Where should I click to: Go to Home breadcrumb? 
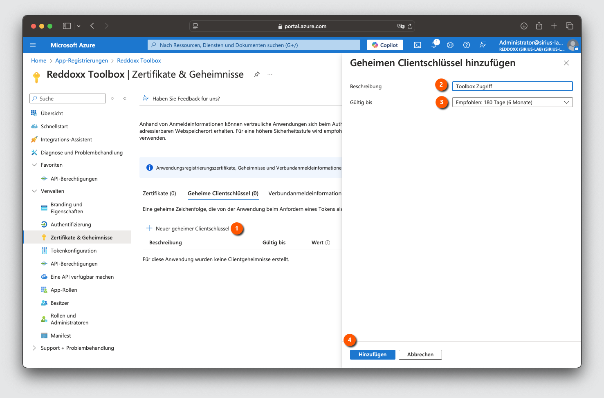[x=39, y=60]
